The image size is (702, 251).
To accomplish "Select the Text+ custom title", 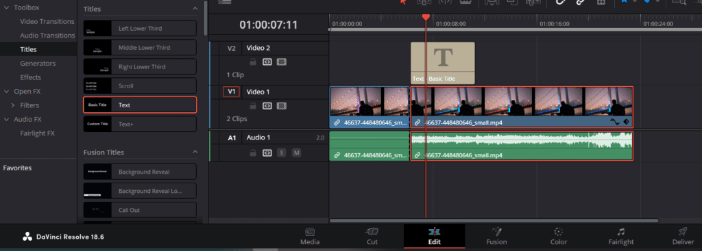I will [x=140, y=124].
